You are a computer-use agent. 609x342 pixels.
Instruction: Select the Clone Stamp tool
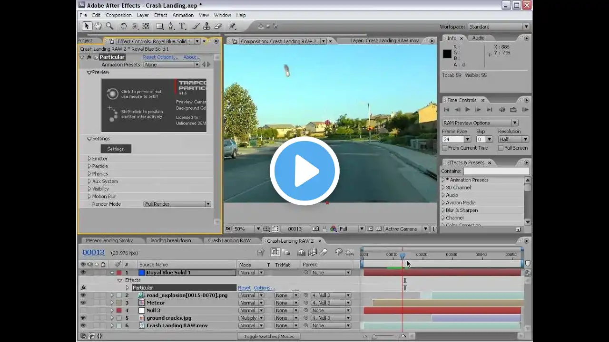click(207, 27)
